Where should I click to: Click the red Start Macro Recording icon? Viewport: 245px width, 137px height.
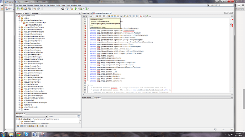pyautogui.click(x=141, y=16)
